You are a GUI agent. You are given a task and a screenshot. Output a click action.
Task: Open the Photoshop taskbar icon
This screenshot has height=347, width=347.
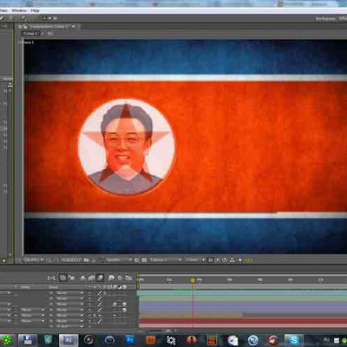click(x=130, y=340)
